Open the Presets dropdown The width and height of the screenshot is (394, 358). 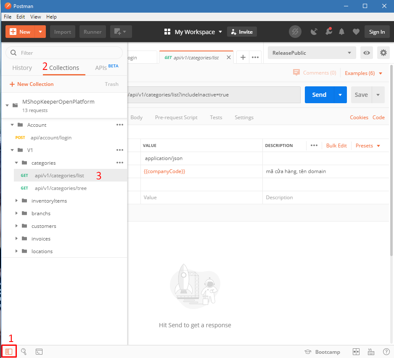click(x=368, y=146)
